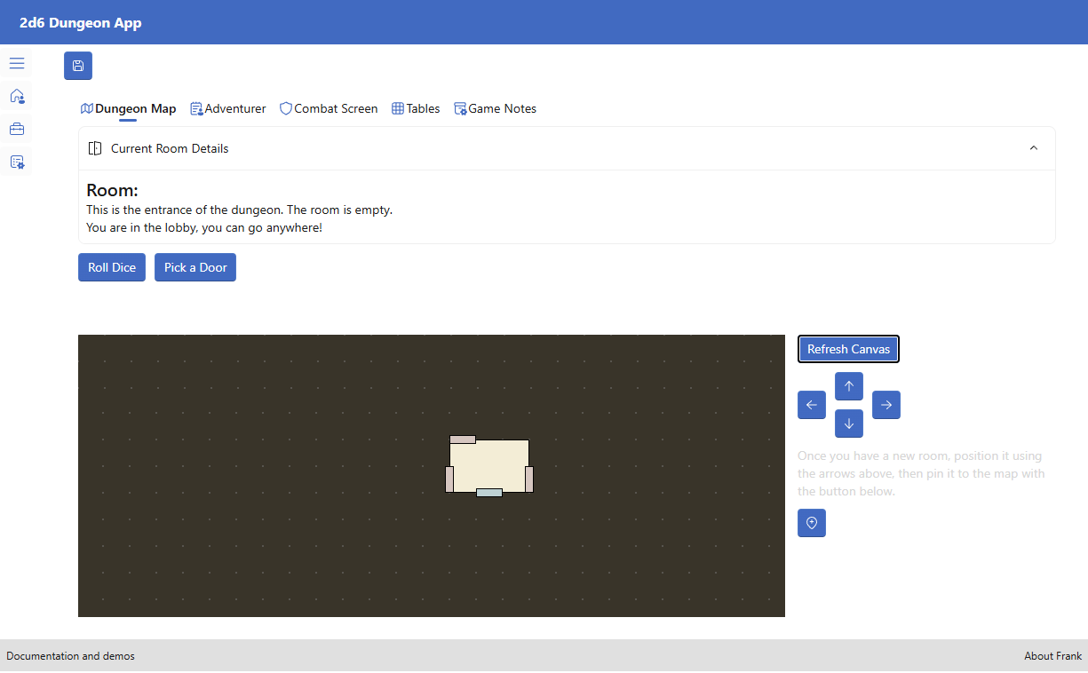
Task: Move room left with left arrow
Action: (x=812, y=405)
